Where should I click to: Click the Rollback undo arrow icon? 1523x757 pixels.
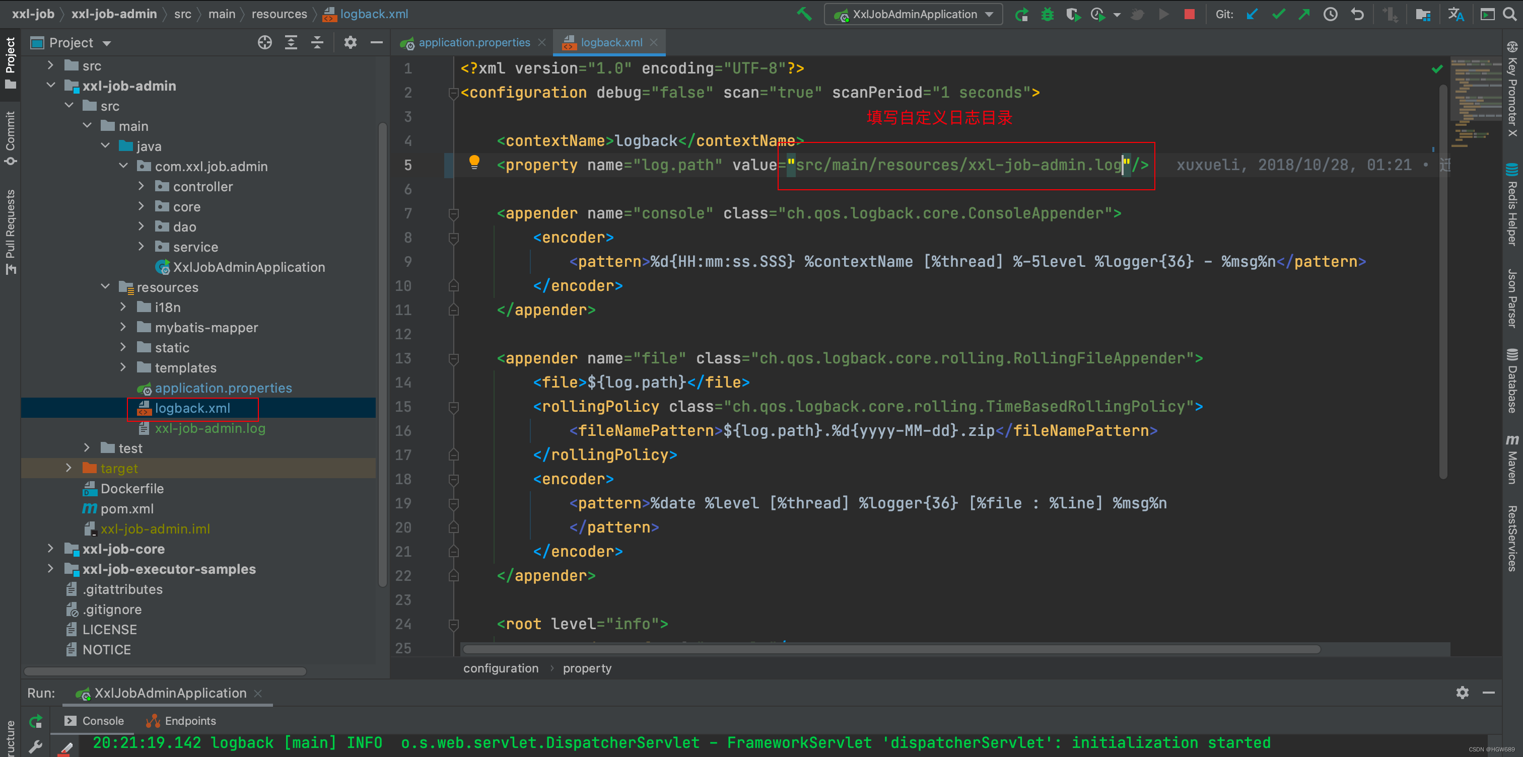click(x=1357, y=14)
